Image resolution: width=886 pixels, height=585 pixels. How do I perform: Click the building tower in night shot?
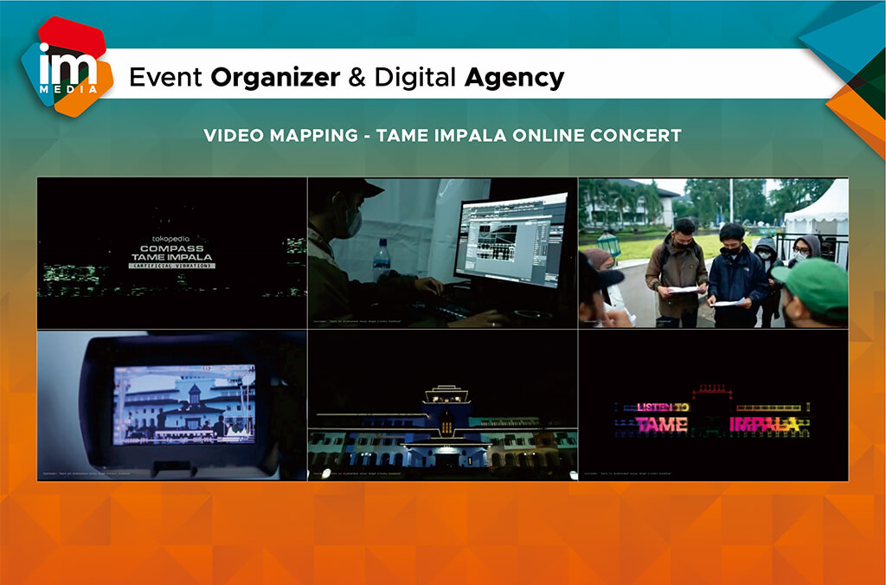446,407
